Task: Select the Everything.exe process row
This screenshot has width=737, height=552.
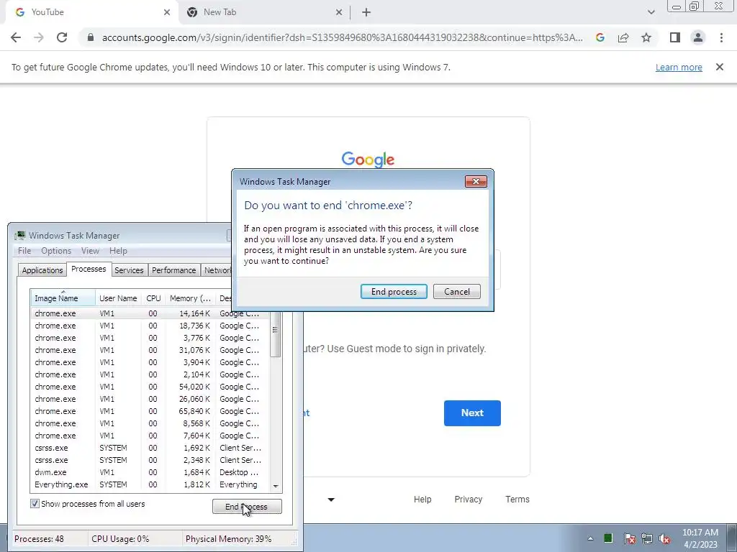Action: 150,484
